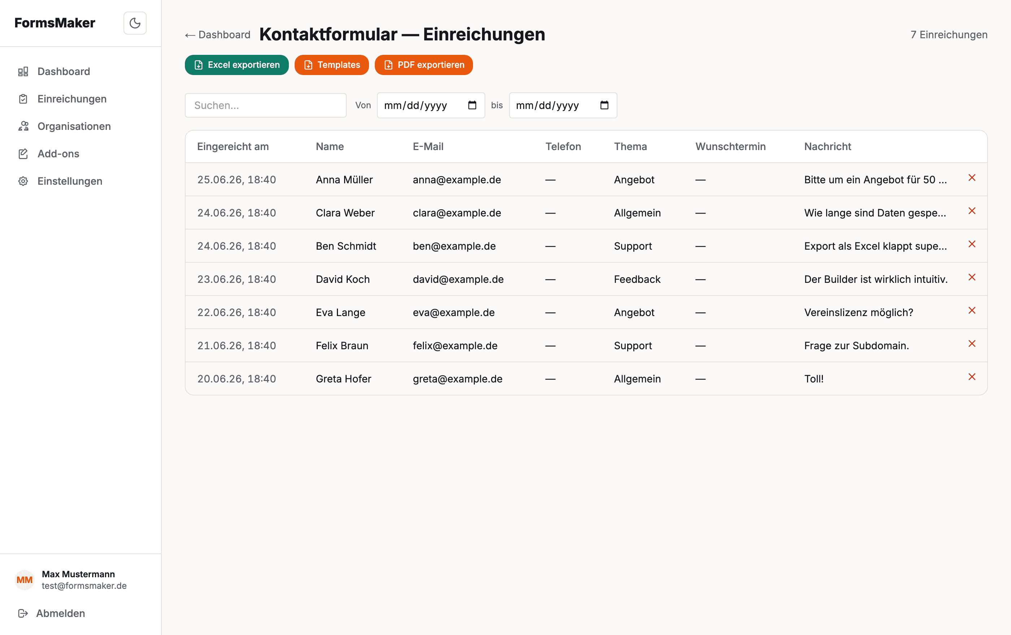Click the PDF exportieren button
1011x635 pixels.
click(424, 65)
